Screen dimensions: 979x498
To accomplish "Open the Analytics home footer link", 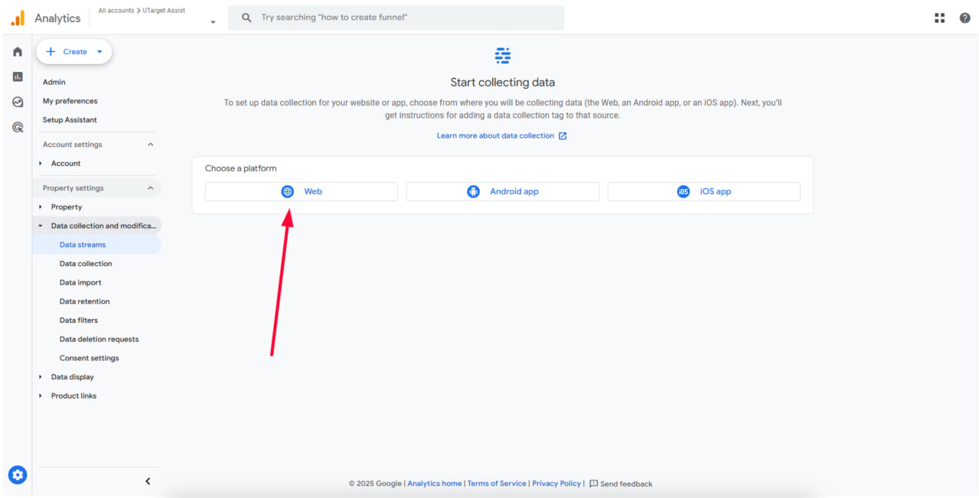I will (435, 483).
